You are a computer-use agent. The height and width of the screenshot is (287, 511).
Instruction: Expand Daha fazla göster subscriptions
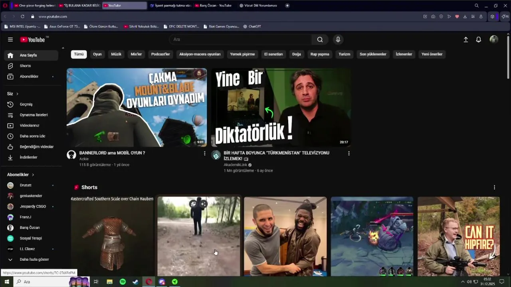point(32,259)
